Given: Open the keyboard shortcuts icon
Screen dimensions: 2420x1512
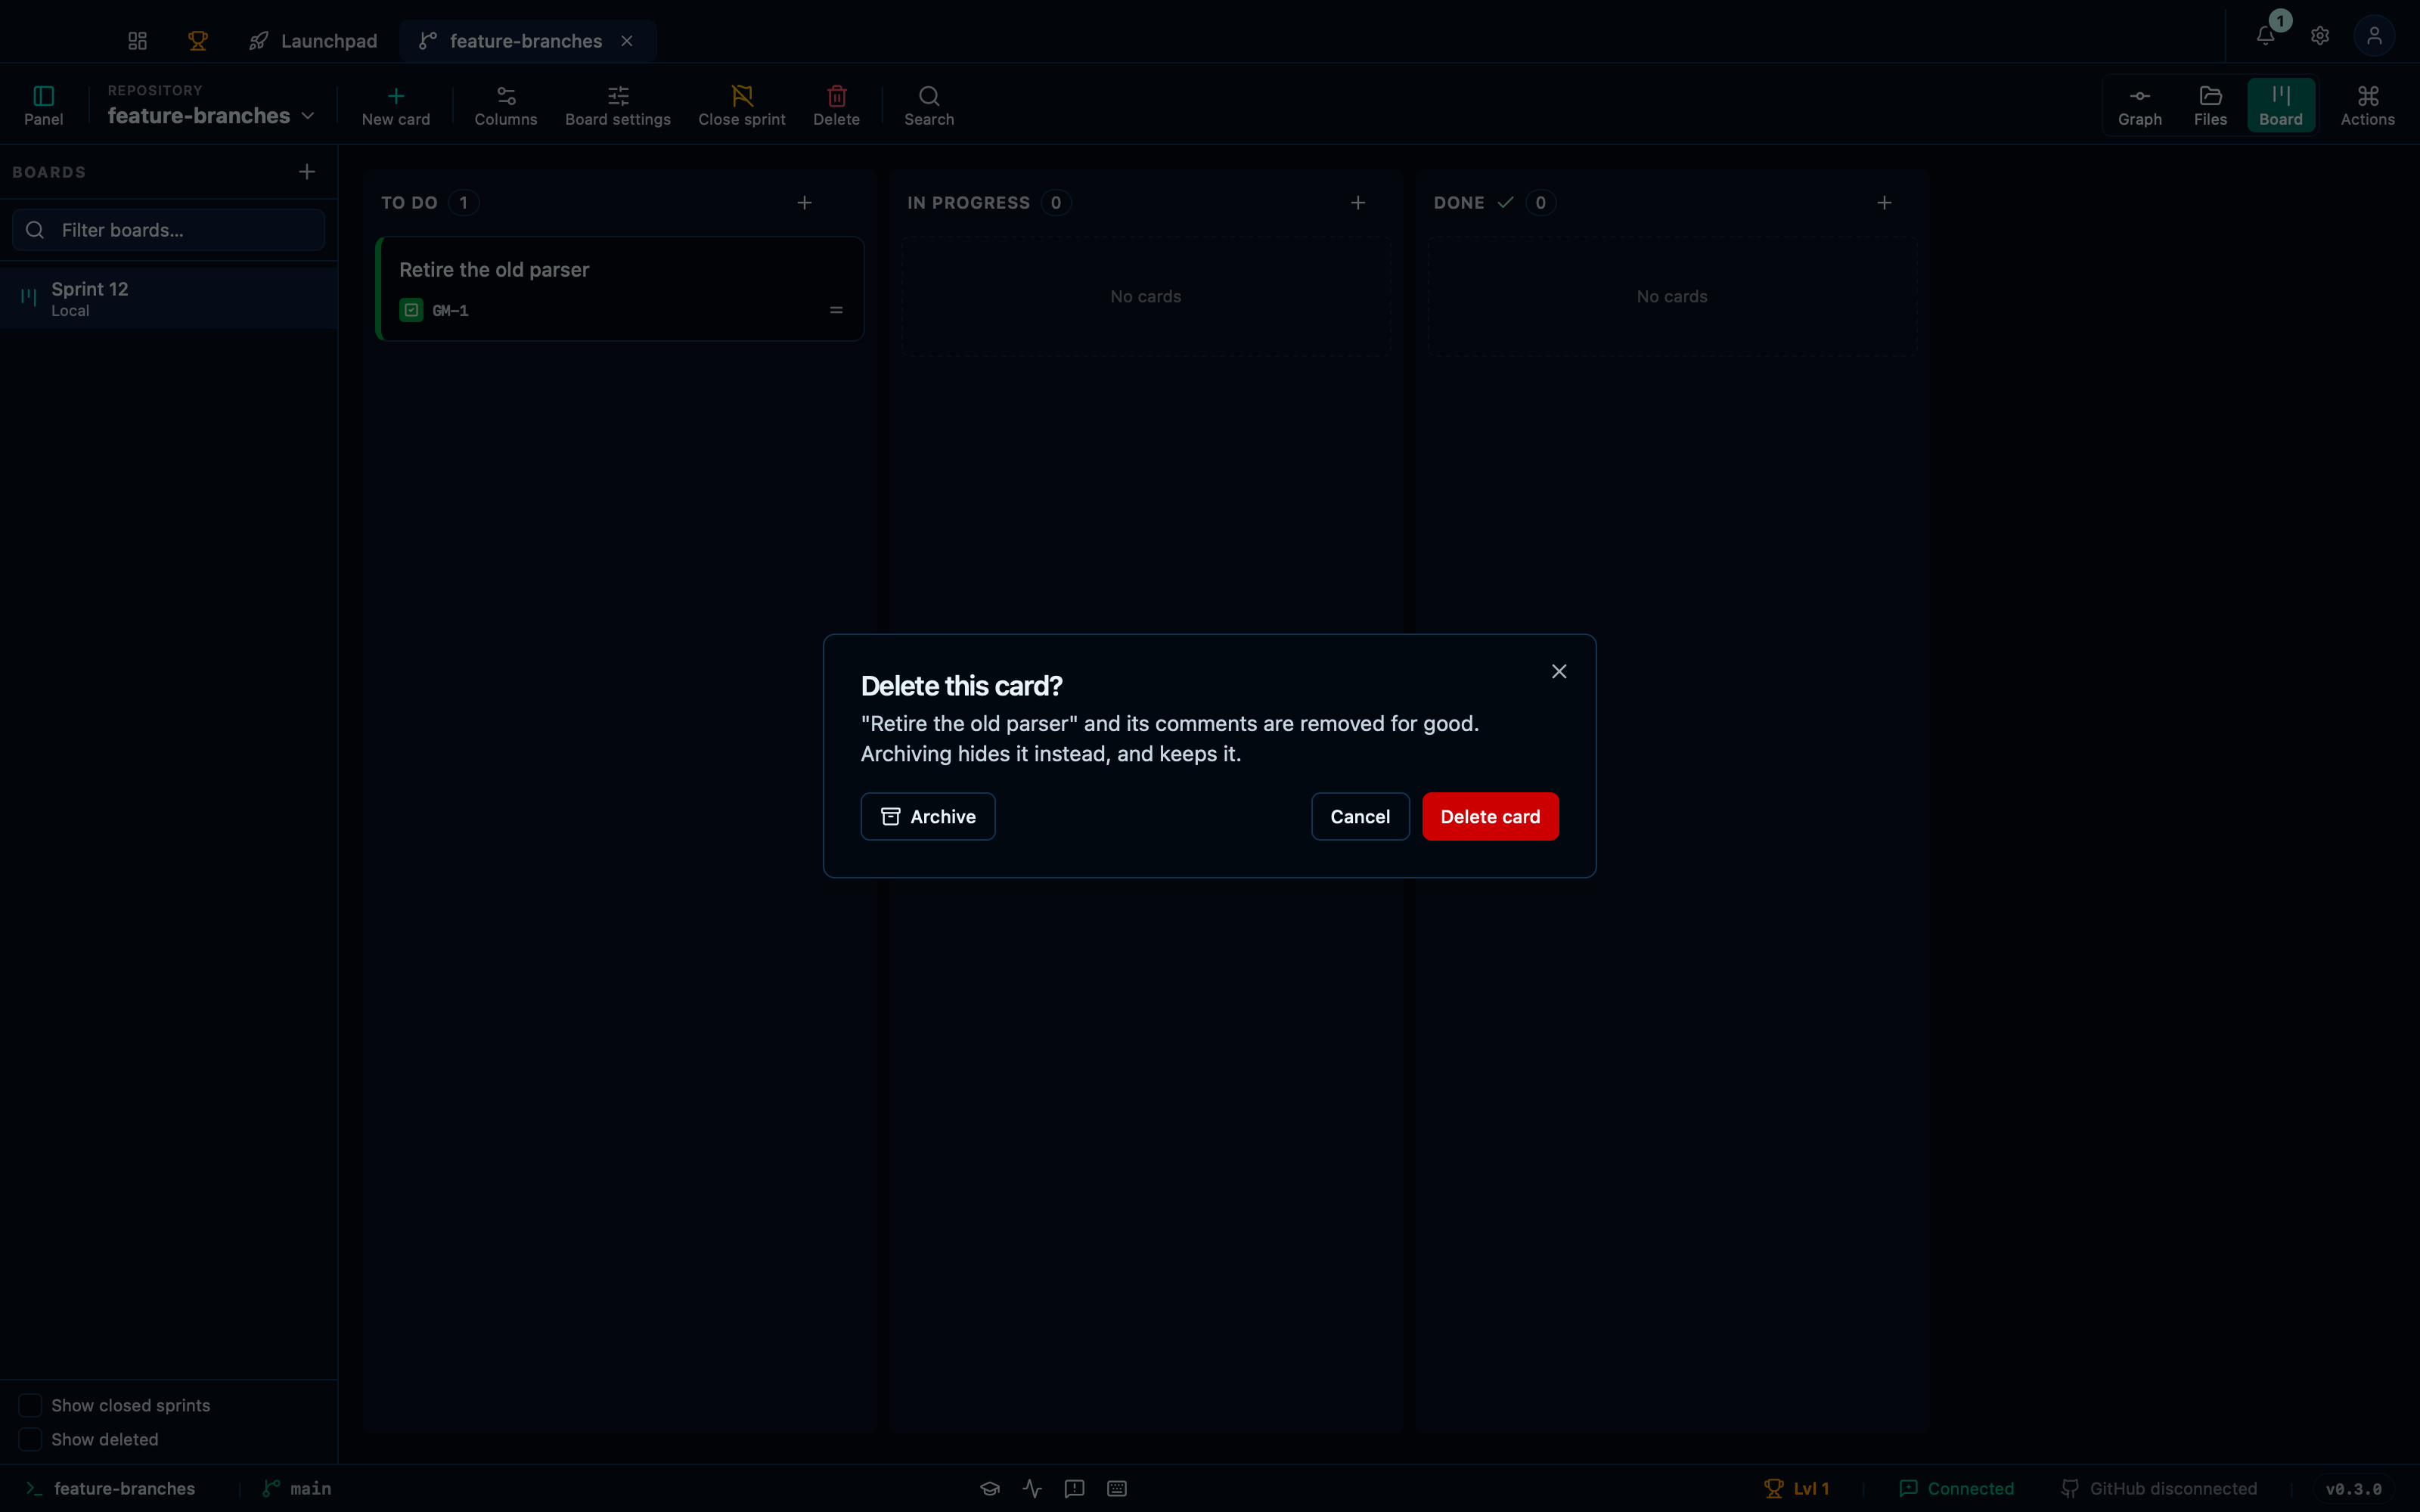Looking at the screenshot, I should click(x=1117, y=1488).
